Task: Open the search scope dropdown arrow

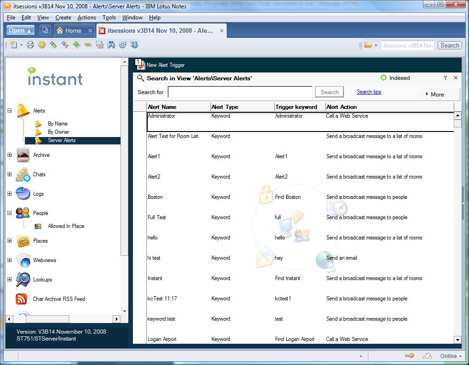Action: point(376,45)
